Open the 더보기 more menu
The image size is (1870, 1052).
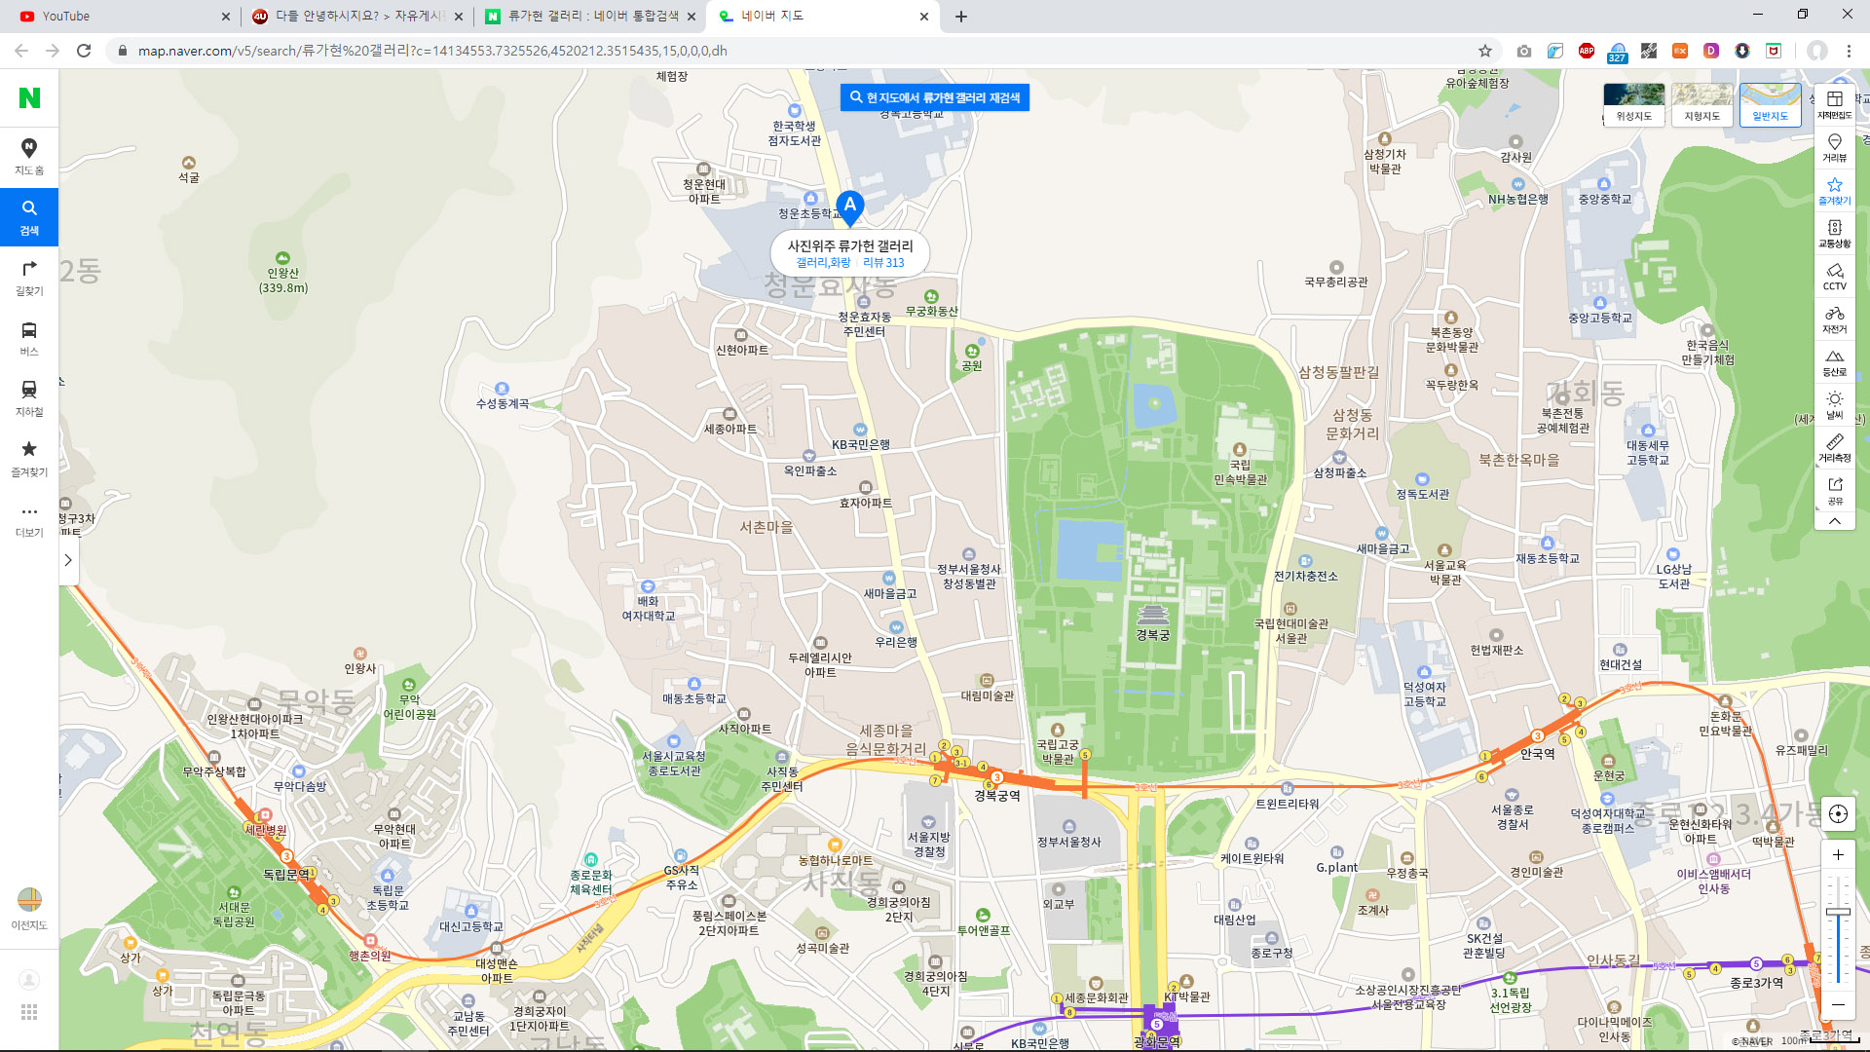(29, 520)
